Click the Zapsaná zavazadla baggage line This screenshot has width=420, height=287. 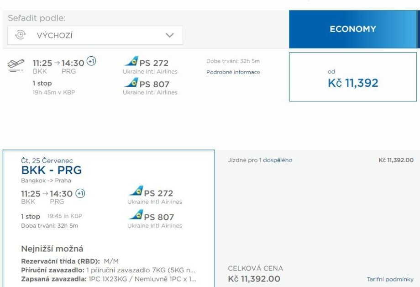pos(109,279)
